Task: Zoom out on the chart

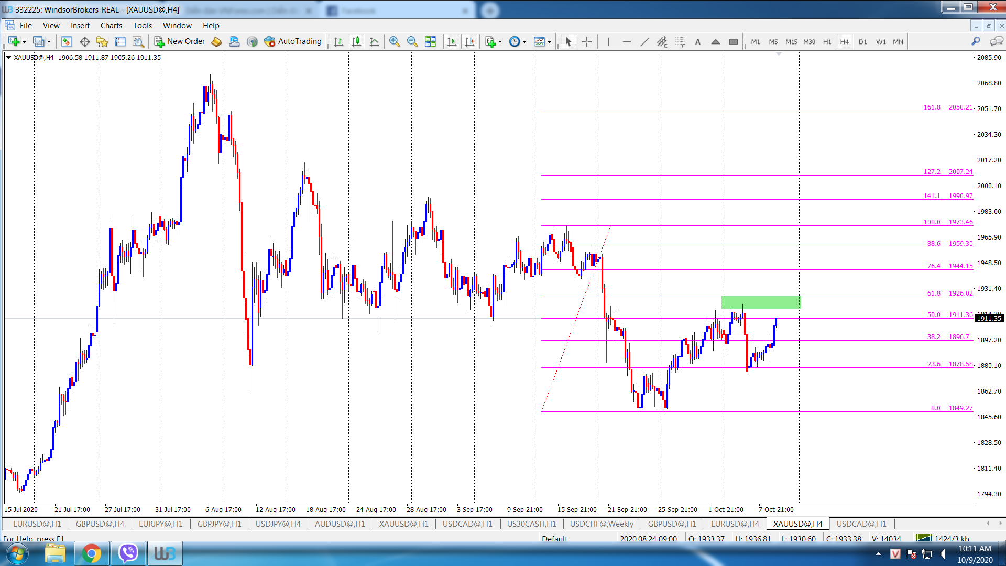Action: tap(412, 41)
